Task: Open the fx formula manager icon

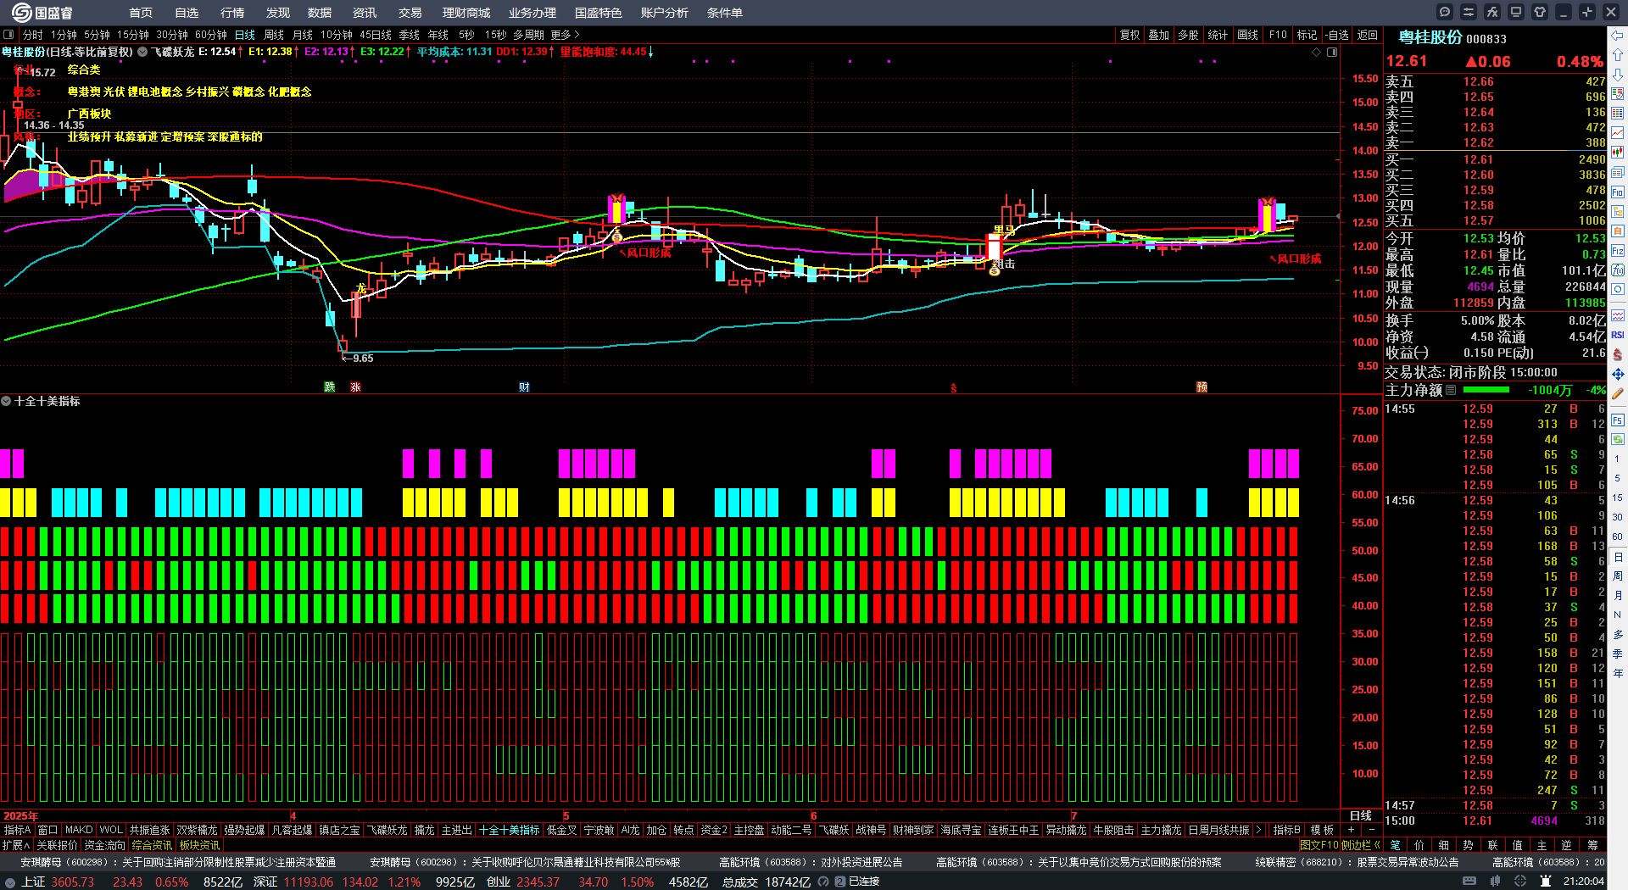Action: point(1492,12)
